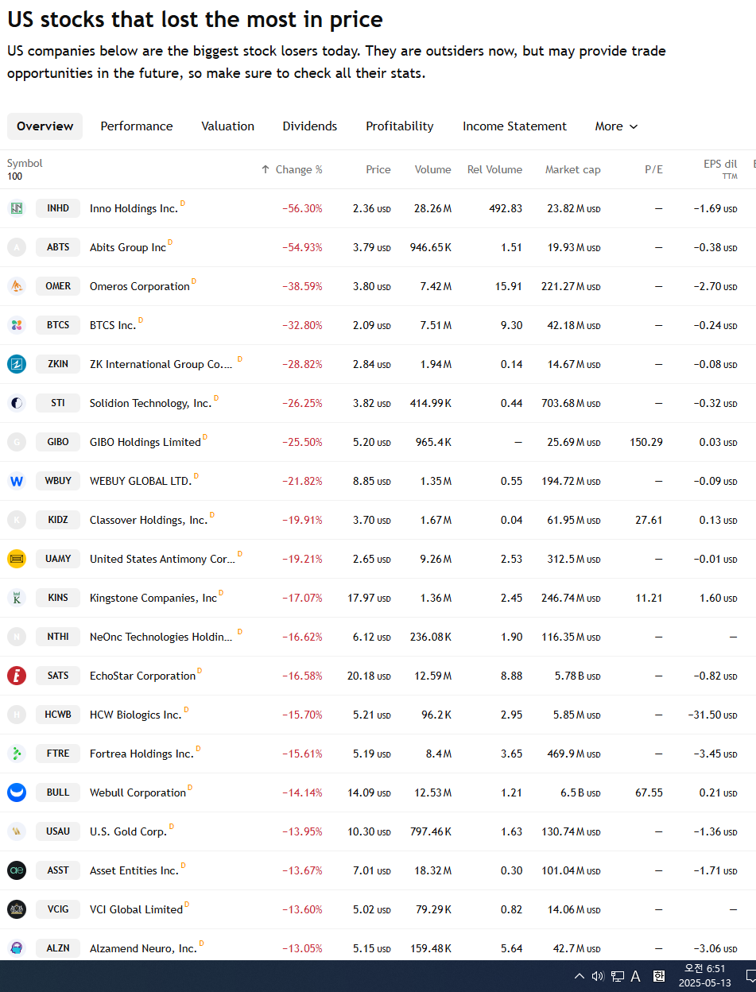This screenshot has height=992, width=756.
Task: Open the notification center icon in taskbar
Action: pos(750,976)
